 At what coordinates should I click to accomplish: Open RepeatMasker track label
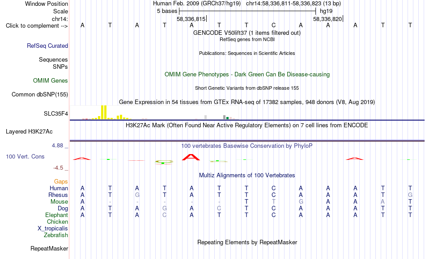[x=49, y=248]
